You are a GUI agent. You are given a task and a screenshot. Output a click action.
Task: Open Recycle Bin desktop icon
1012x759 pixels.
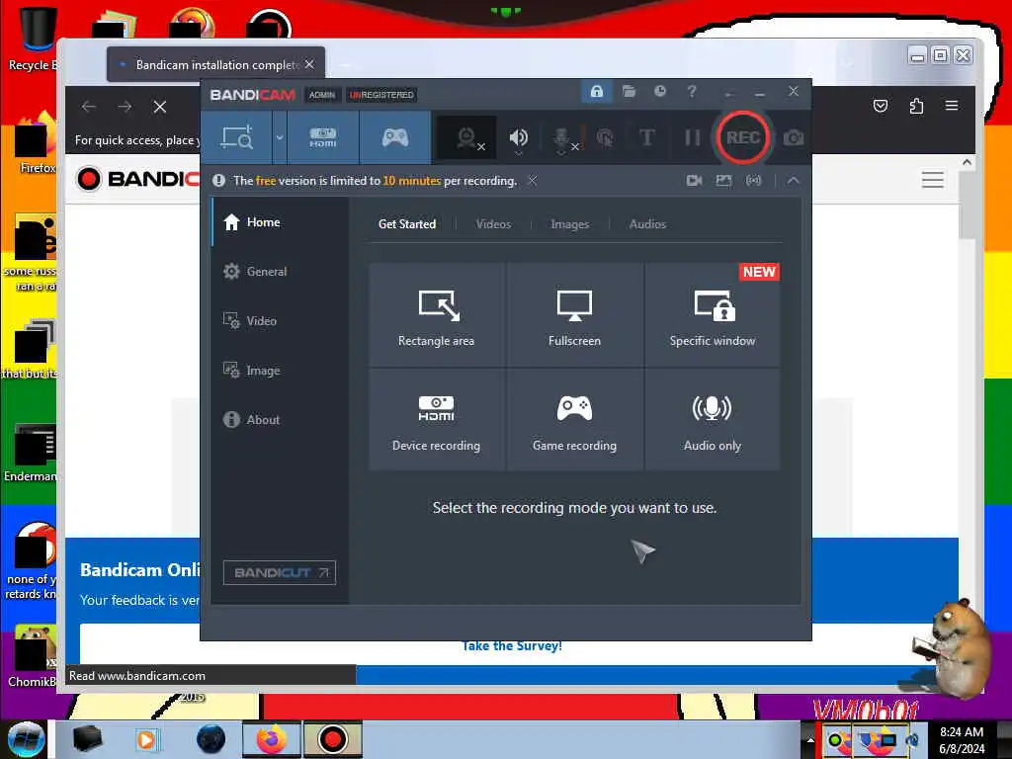pos(37,39)
